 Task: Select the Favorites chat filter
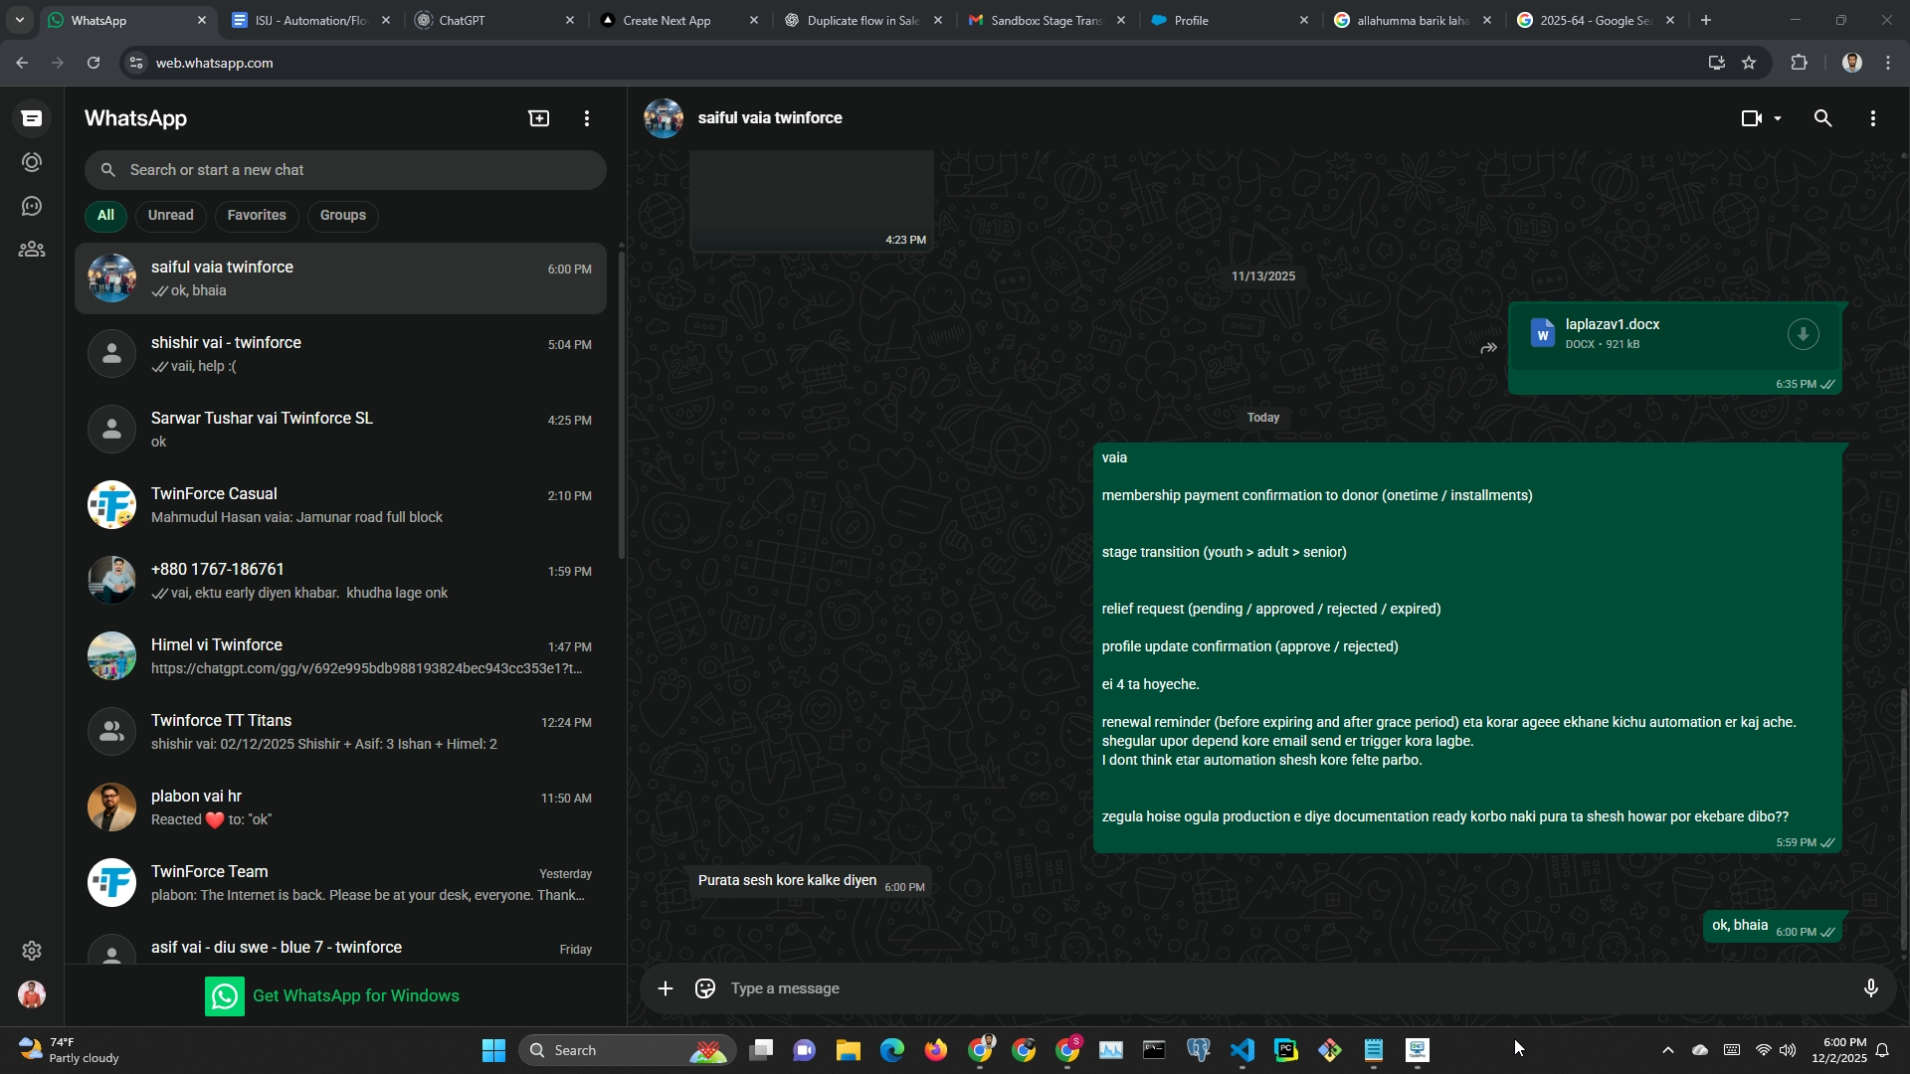[256, 215]
